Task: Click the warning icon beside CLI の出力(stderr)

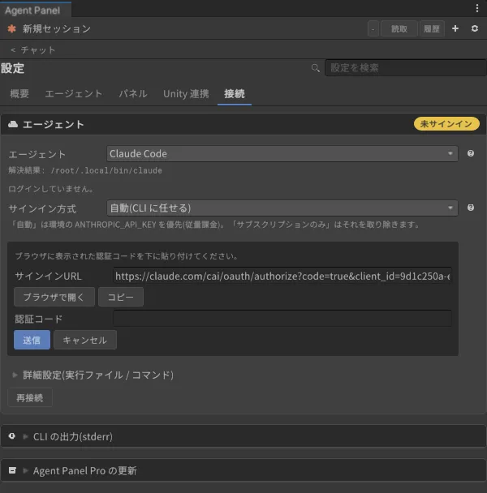Action: tap(11, 436)
